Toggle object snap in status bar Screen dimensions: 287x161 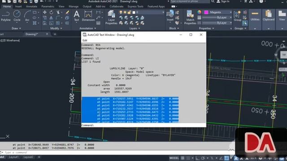[x=226, y=158]
